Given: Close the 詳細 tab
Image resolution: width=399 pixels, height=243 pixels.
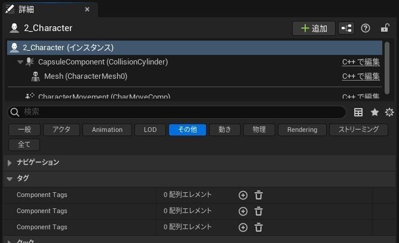Looking at the screenshot, I should click(x=87, y=10).
